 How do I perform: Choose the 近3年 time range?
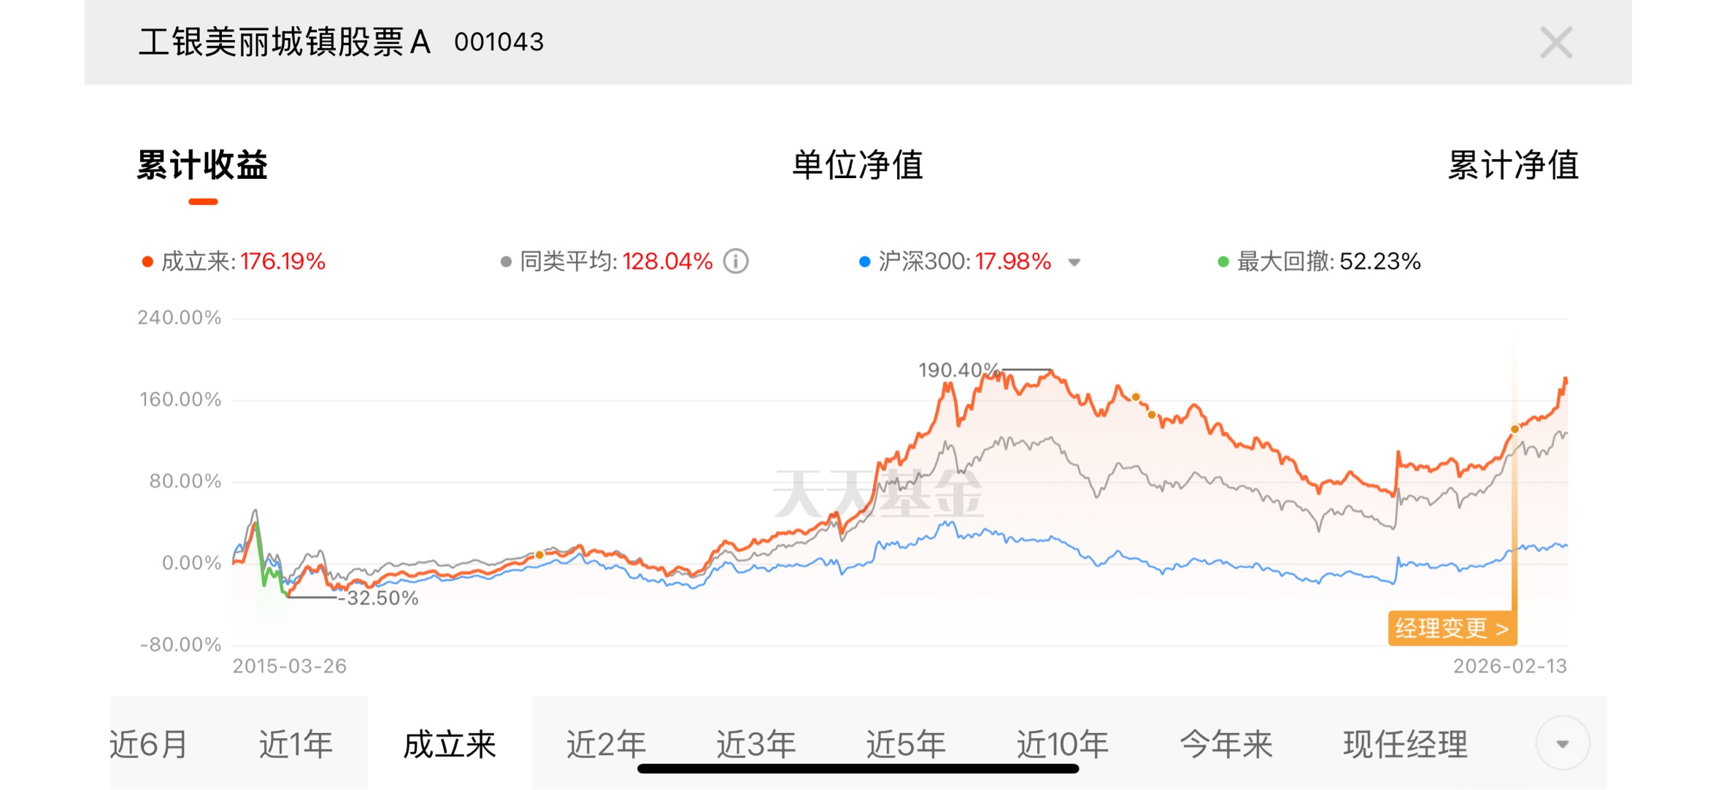[755, 744]
